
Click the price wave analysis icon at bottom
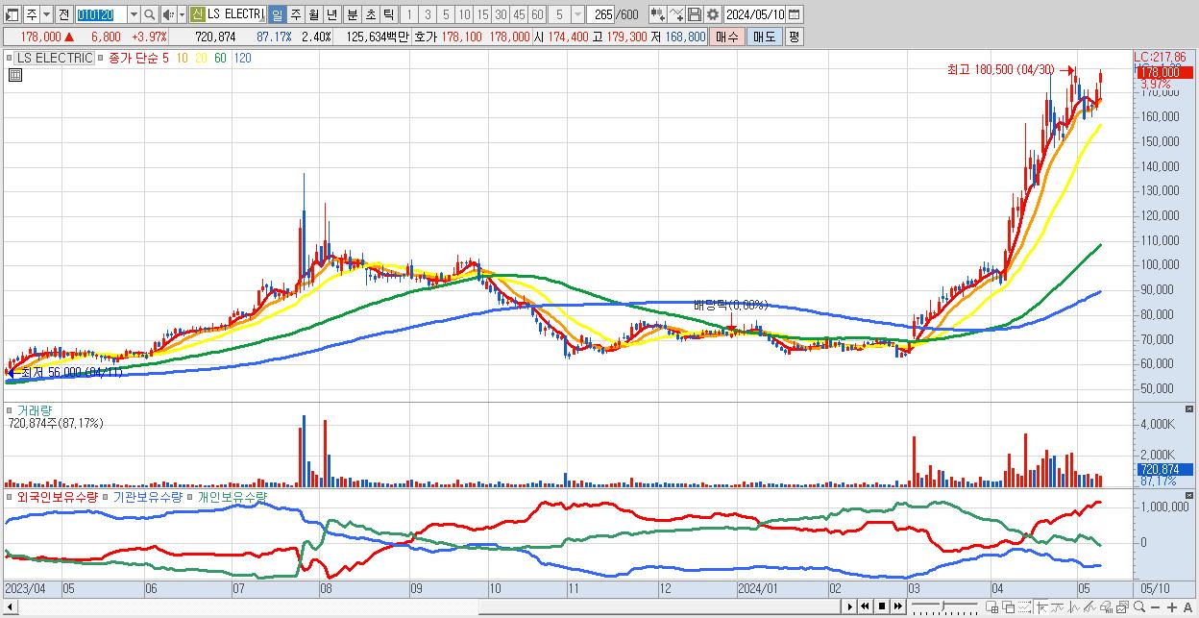(1073, 606)
